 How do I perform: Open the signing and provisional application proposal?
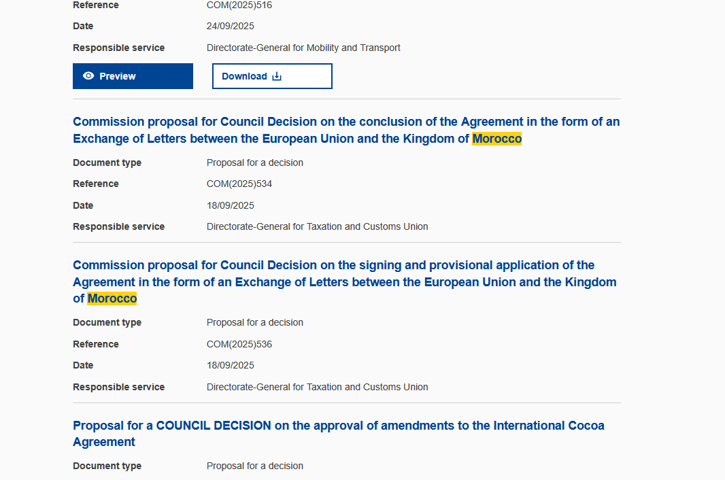333,266
